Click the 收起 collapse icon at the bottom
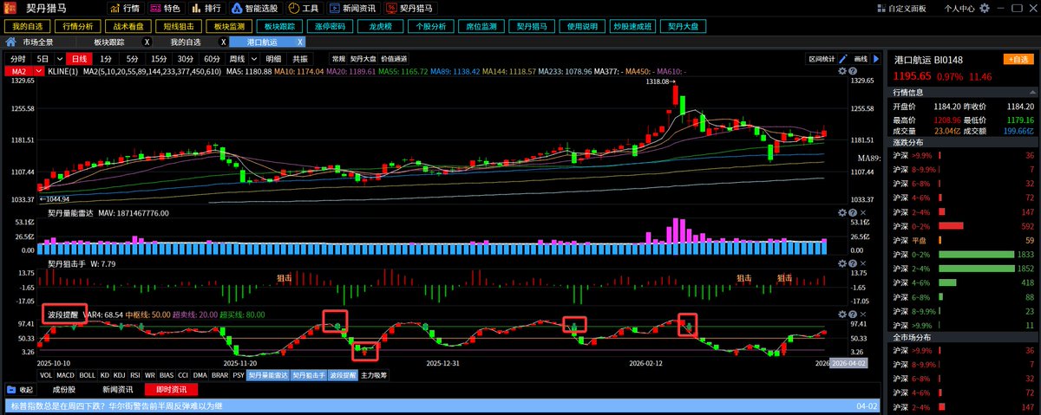The height and width of the screenshot is (415, 1041). click(20, 390)
